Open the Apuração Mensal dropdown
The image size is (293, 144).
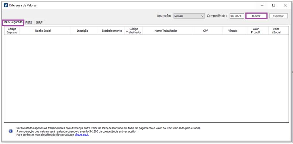[x=189, y=16]
